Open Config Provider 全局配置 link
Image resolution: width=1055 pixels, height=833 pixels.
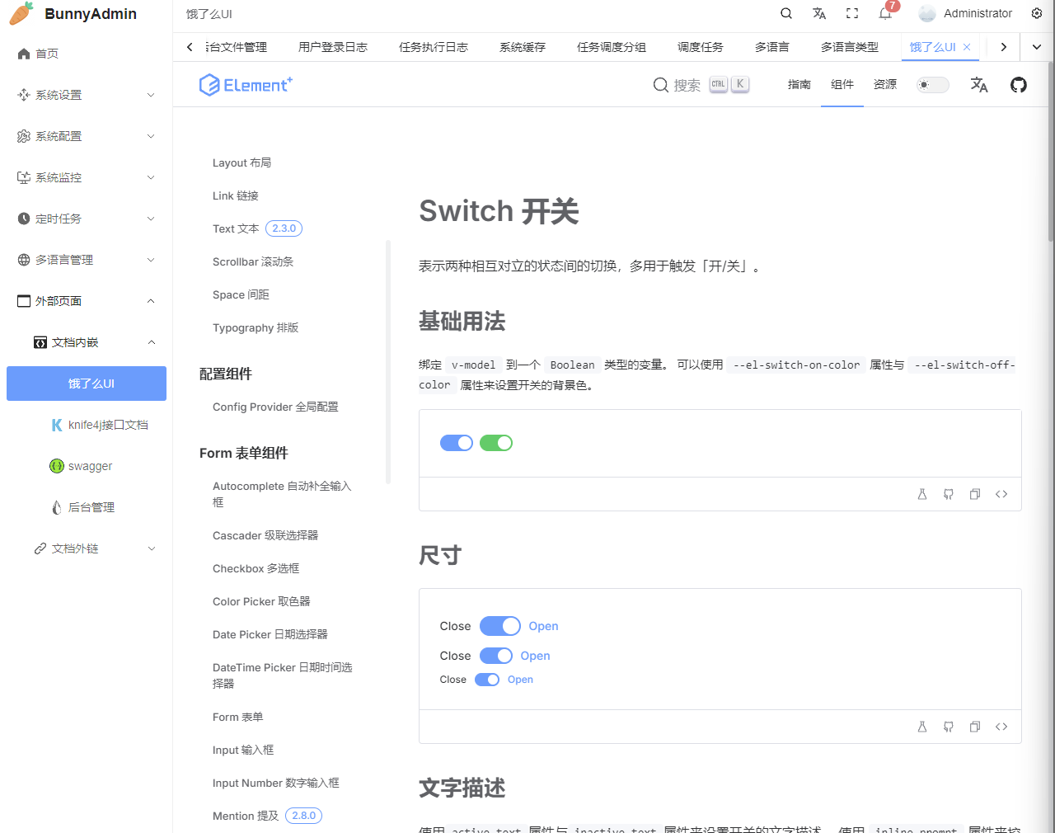275,407
